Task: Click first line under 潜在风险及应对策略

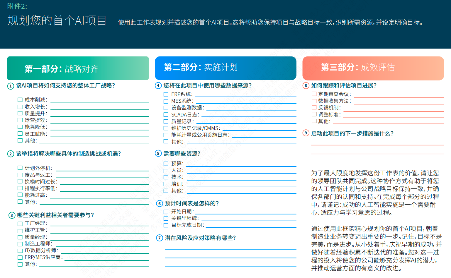Action: tap(230, 249)
